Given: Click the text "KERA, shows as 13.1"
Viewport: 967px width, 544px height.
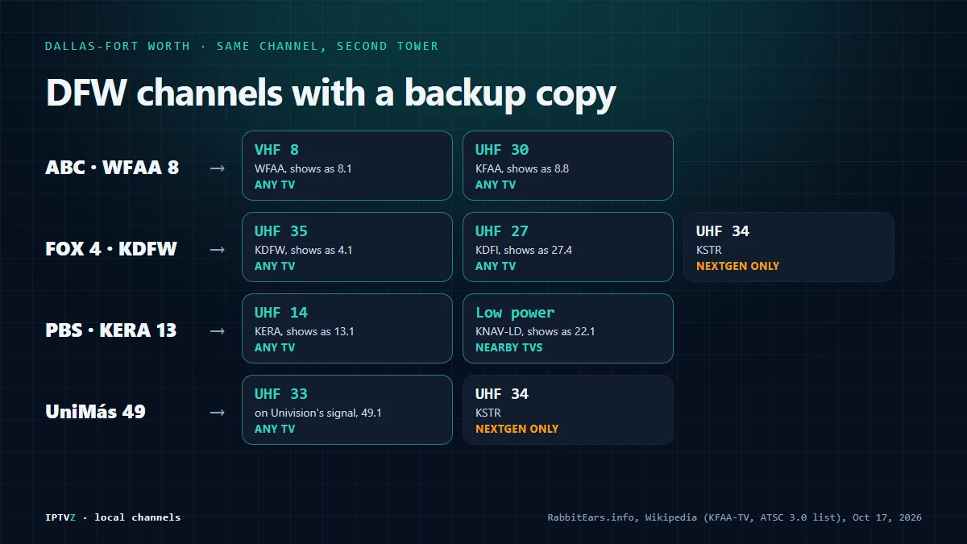Looking at the screenshot, I should pos(305,332).
